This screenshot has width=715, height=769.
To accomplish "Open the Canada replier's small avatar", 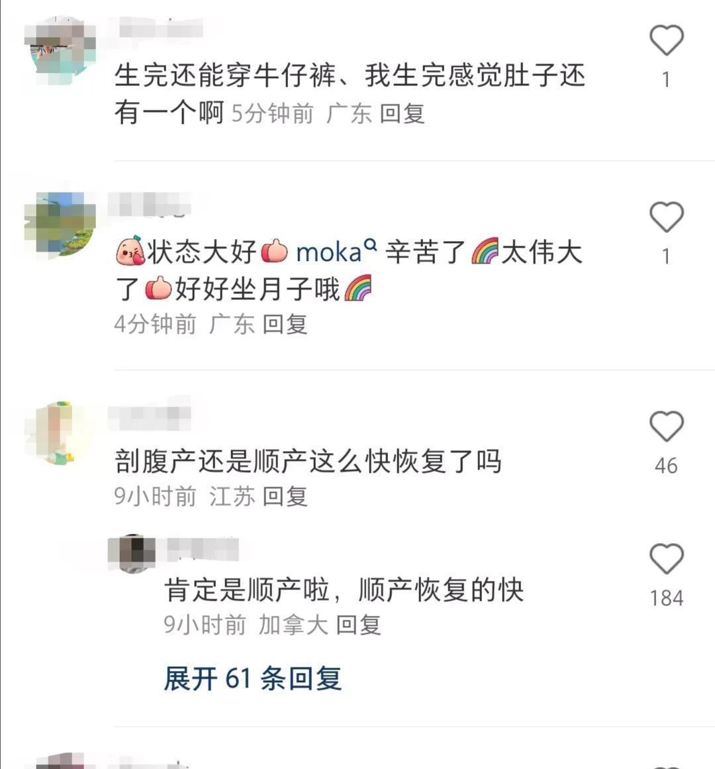I will point(131,553).
